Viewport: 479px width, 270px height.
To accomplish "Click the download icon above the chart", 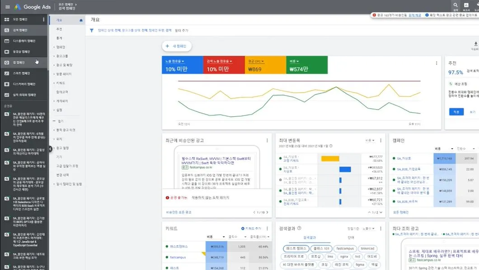I will (x=476, y=44).
